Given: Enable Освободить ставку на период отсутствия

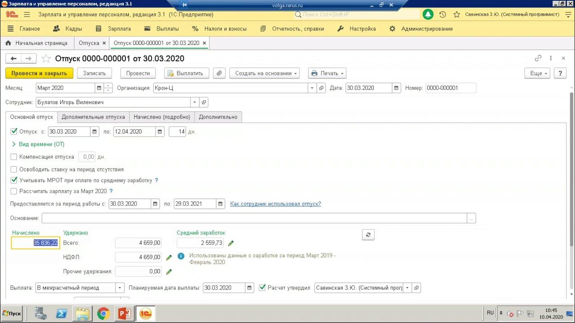Looking at the screenshot, I should click(x=13, y=170).
